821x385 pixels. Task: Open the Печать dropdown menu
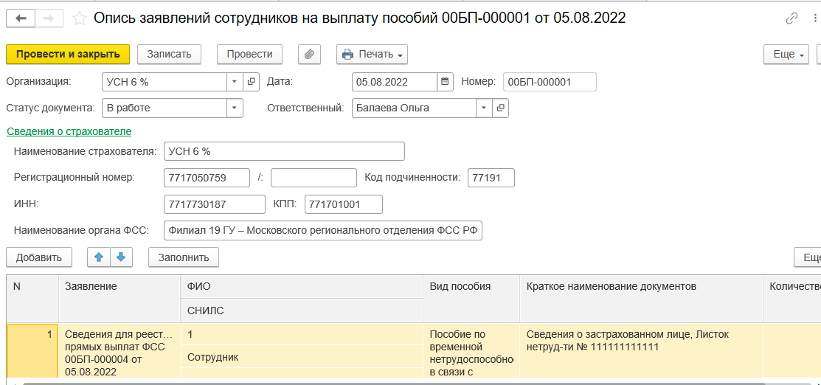click(x=372, y=54)
